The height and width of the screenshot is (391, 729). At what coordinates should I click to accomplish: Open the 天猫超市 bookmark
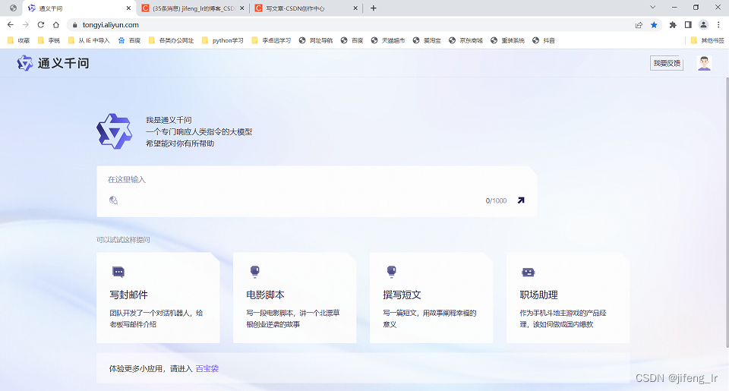(x=388, y=40)
